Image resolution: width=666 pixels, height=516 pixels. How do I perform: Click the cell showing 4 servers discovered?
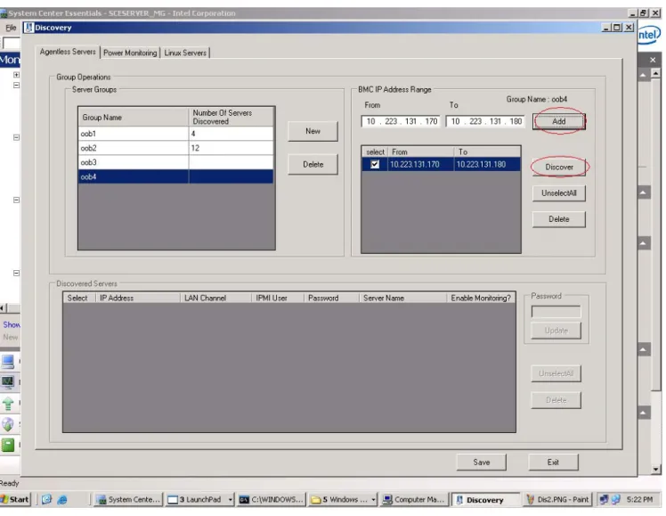pos(231,134)
